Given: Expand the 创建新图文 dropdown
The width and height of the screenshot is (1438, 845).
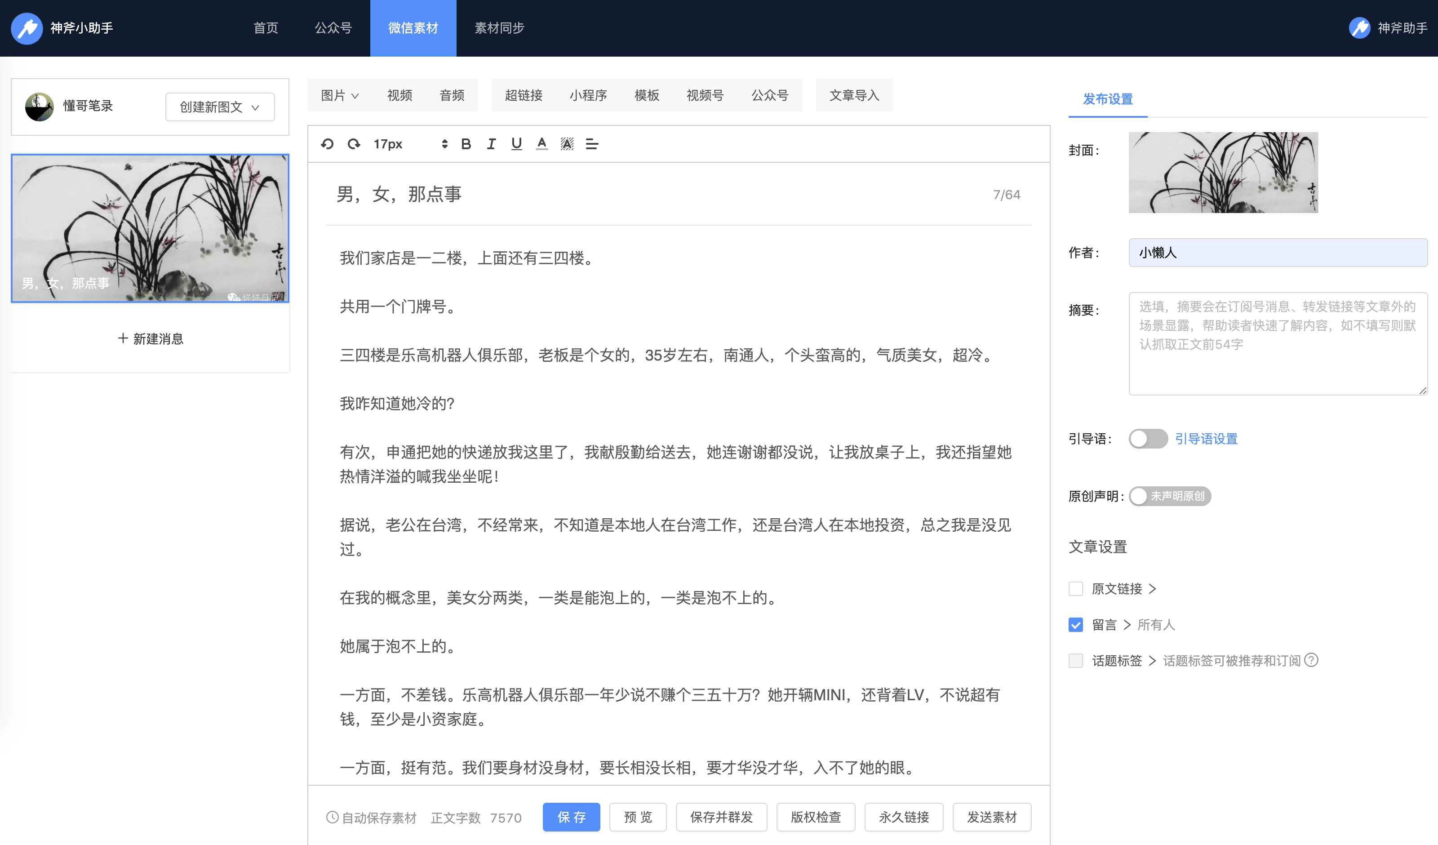Looking at the screenshot, I should [220, 107].
